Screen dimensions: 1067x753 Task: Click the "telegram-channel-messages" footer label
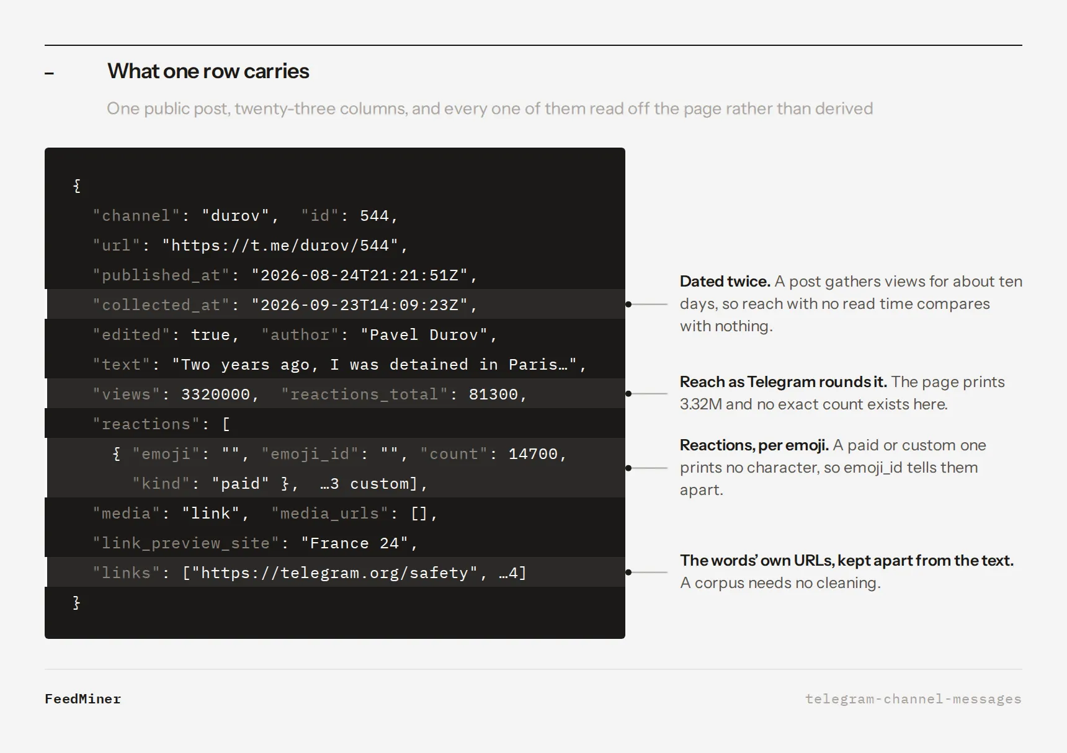point(913,699)
